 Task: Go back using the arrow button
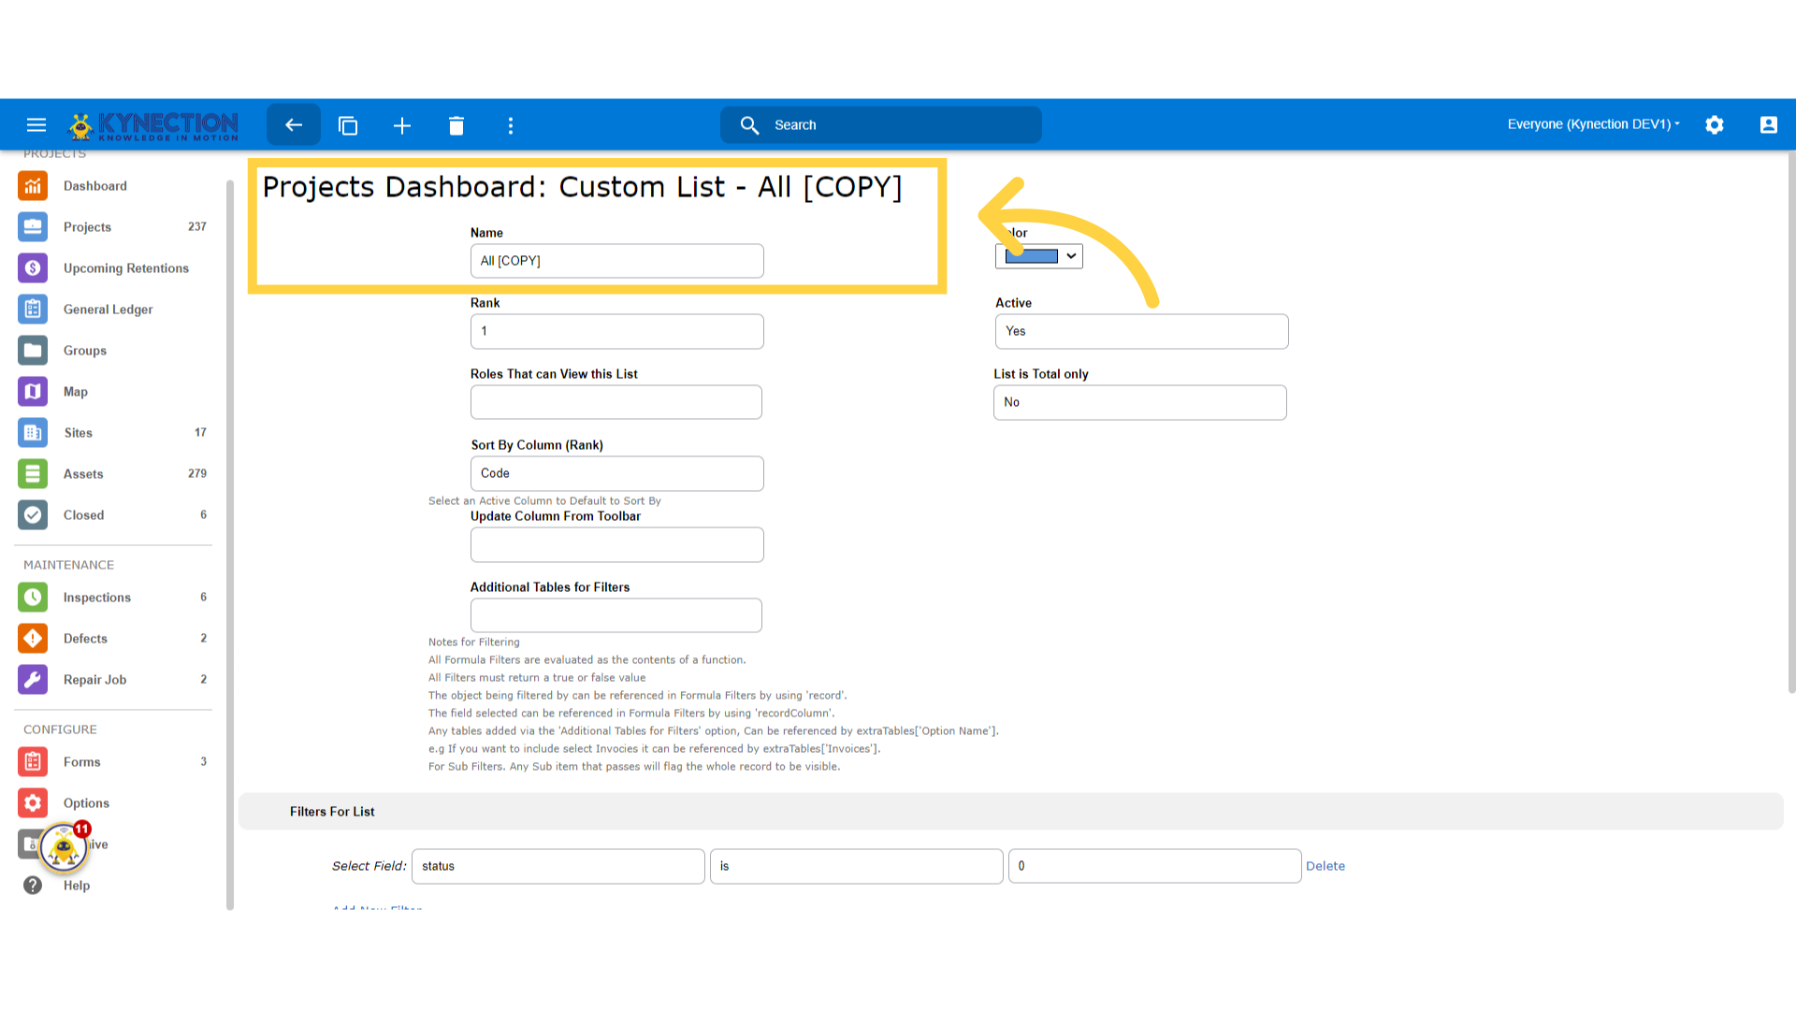294,125
